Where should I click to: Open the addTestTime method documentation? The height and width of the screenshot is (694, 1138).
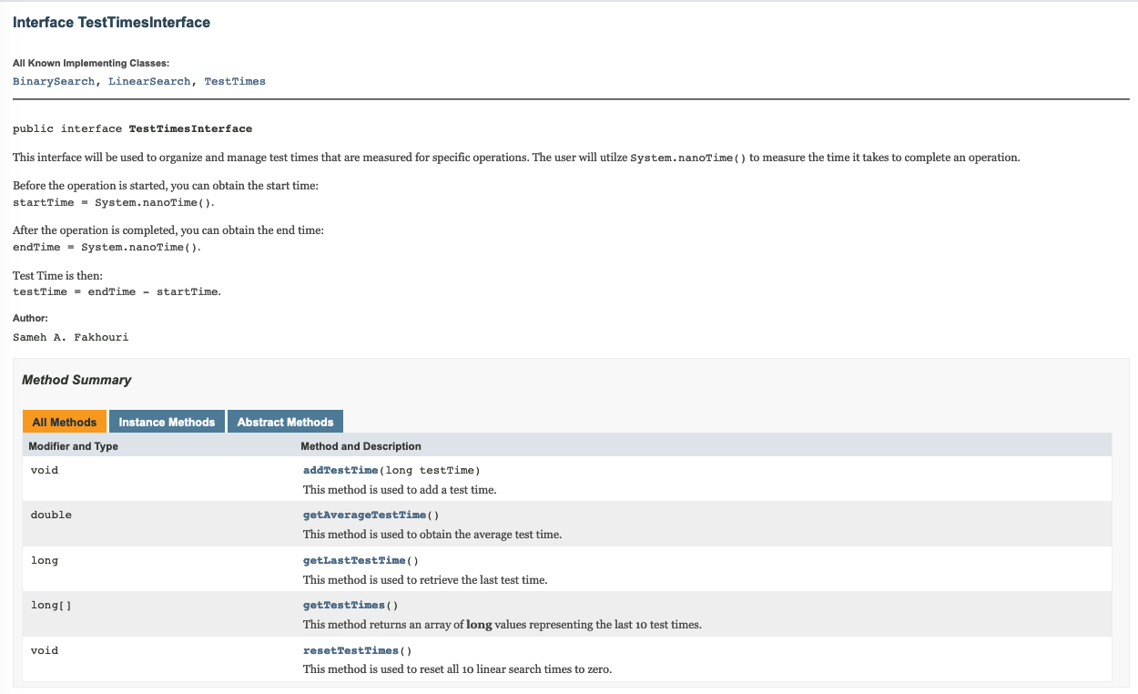tap(341, 470)
